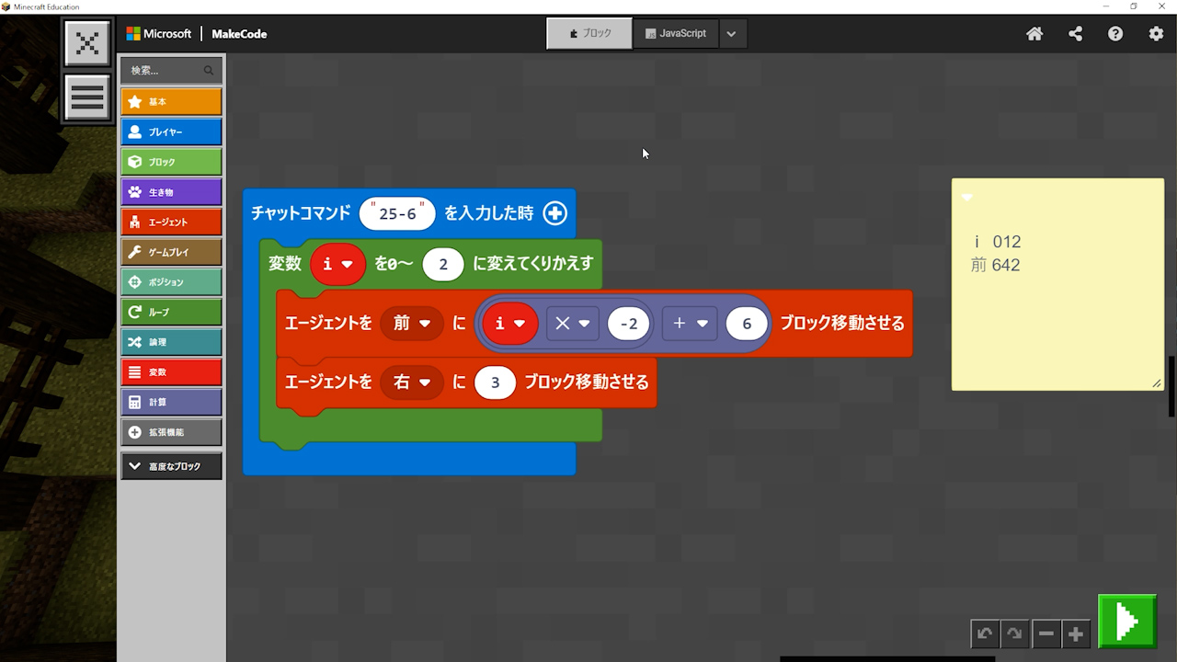Viewport: 1177px width, 662px height.
Task: Expand the 高度なブロック category
Action: click(x=171, y=466)
